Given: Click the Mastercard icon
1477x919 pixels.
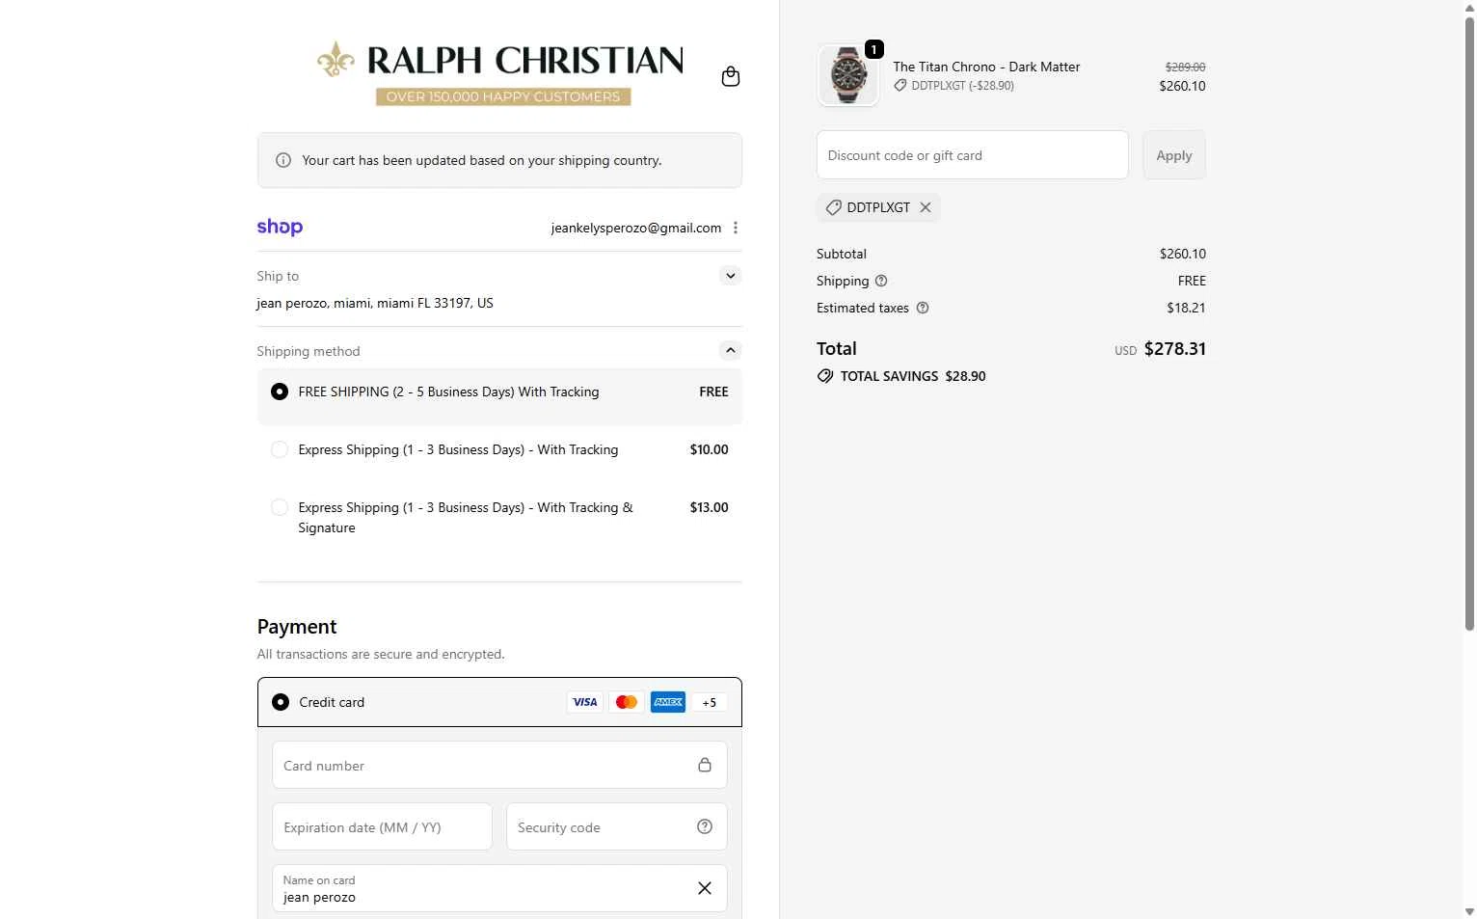Looking at the screenshot, I should (x=627, y=702).
